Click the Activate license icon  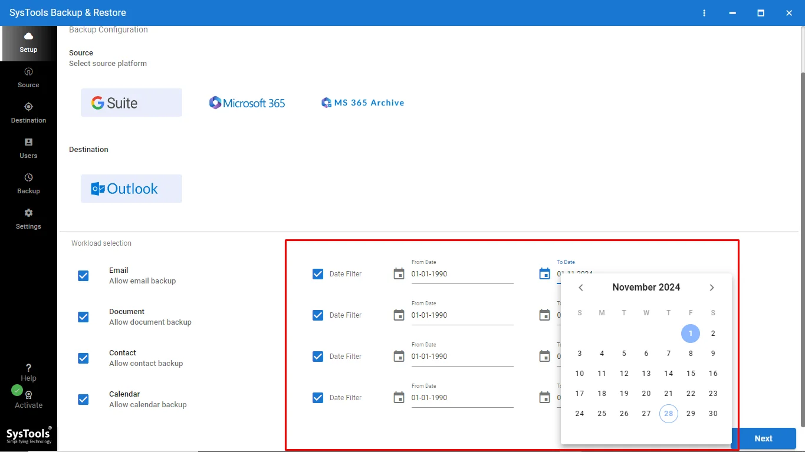28,395
